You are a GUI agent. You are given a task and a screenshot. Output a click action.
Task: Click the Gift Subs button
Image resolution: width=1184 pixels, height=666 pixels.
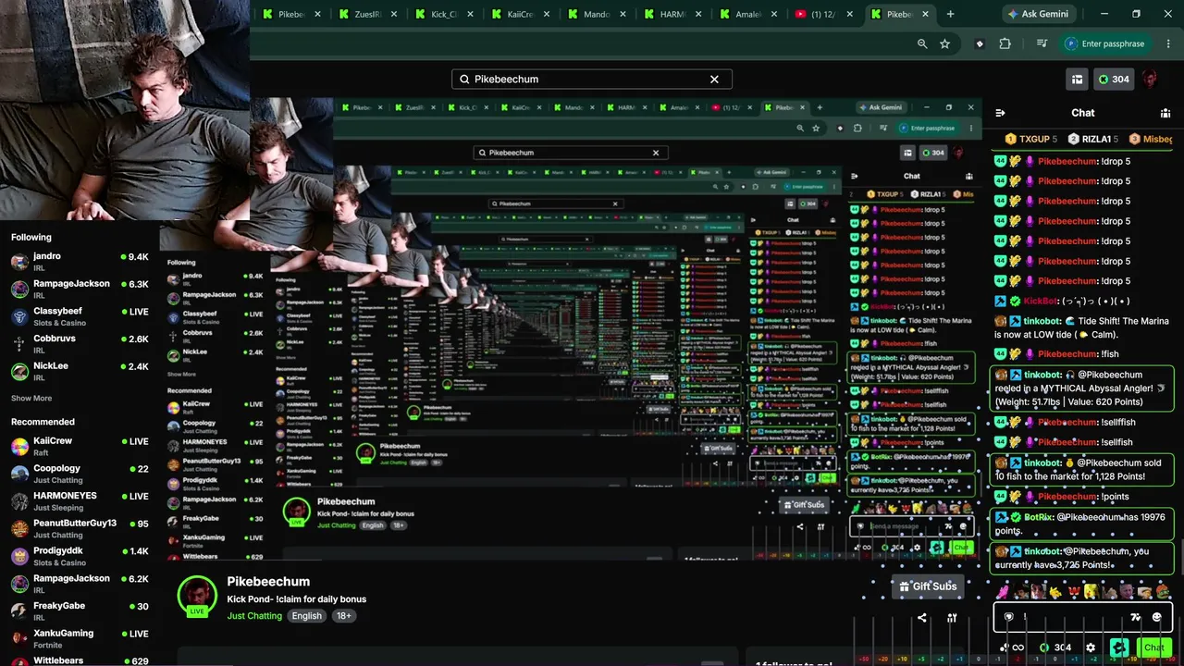tap(927, 586)
